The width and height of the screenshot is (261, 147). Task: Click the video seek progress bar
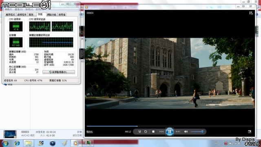pyautogui.click(x=170, y=126)
